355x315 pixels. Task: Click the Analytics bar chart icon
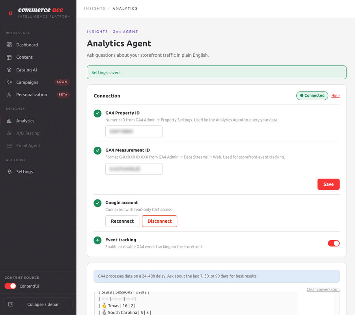9,121
